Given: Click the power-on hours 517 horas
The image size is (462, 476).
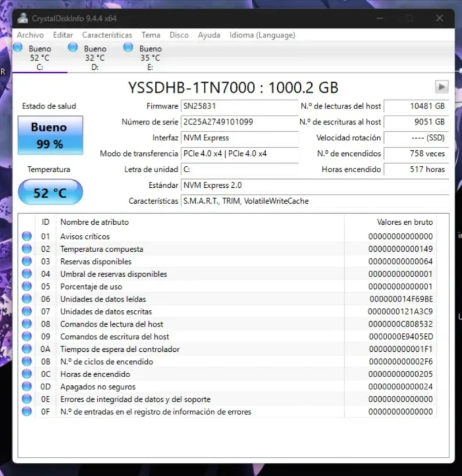Looking at the screenshot, I should click(416, 169).
